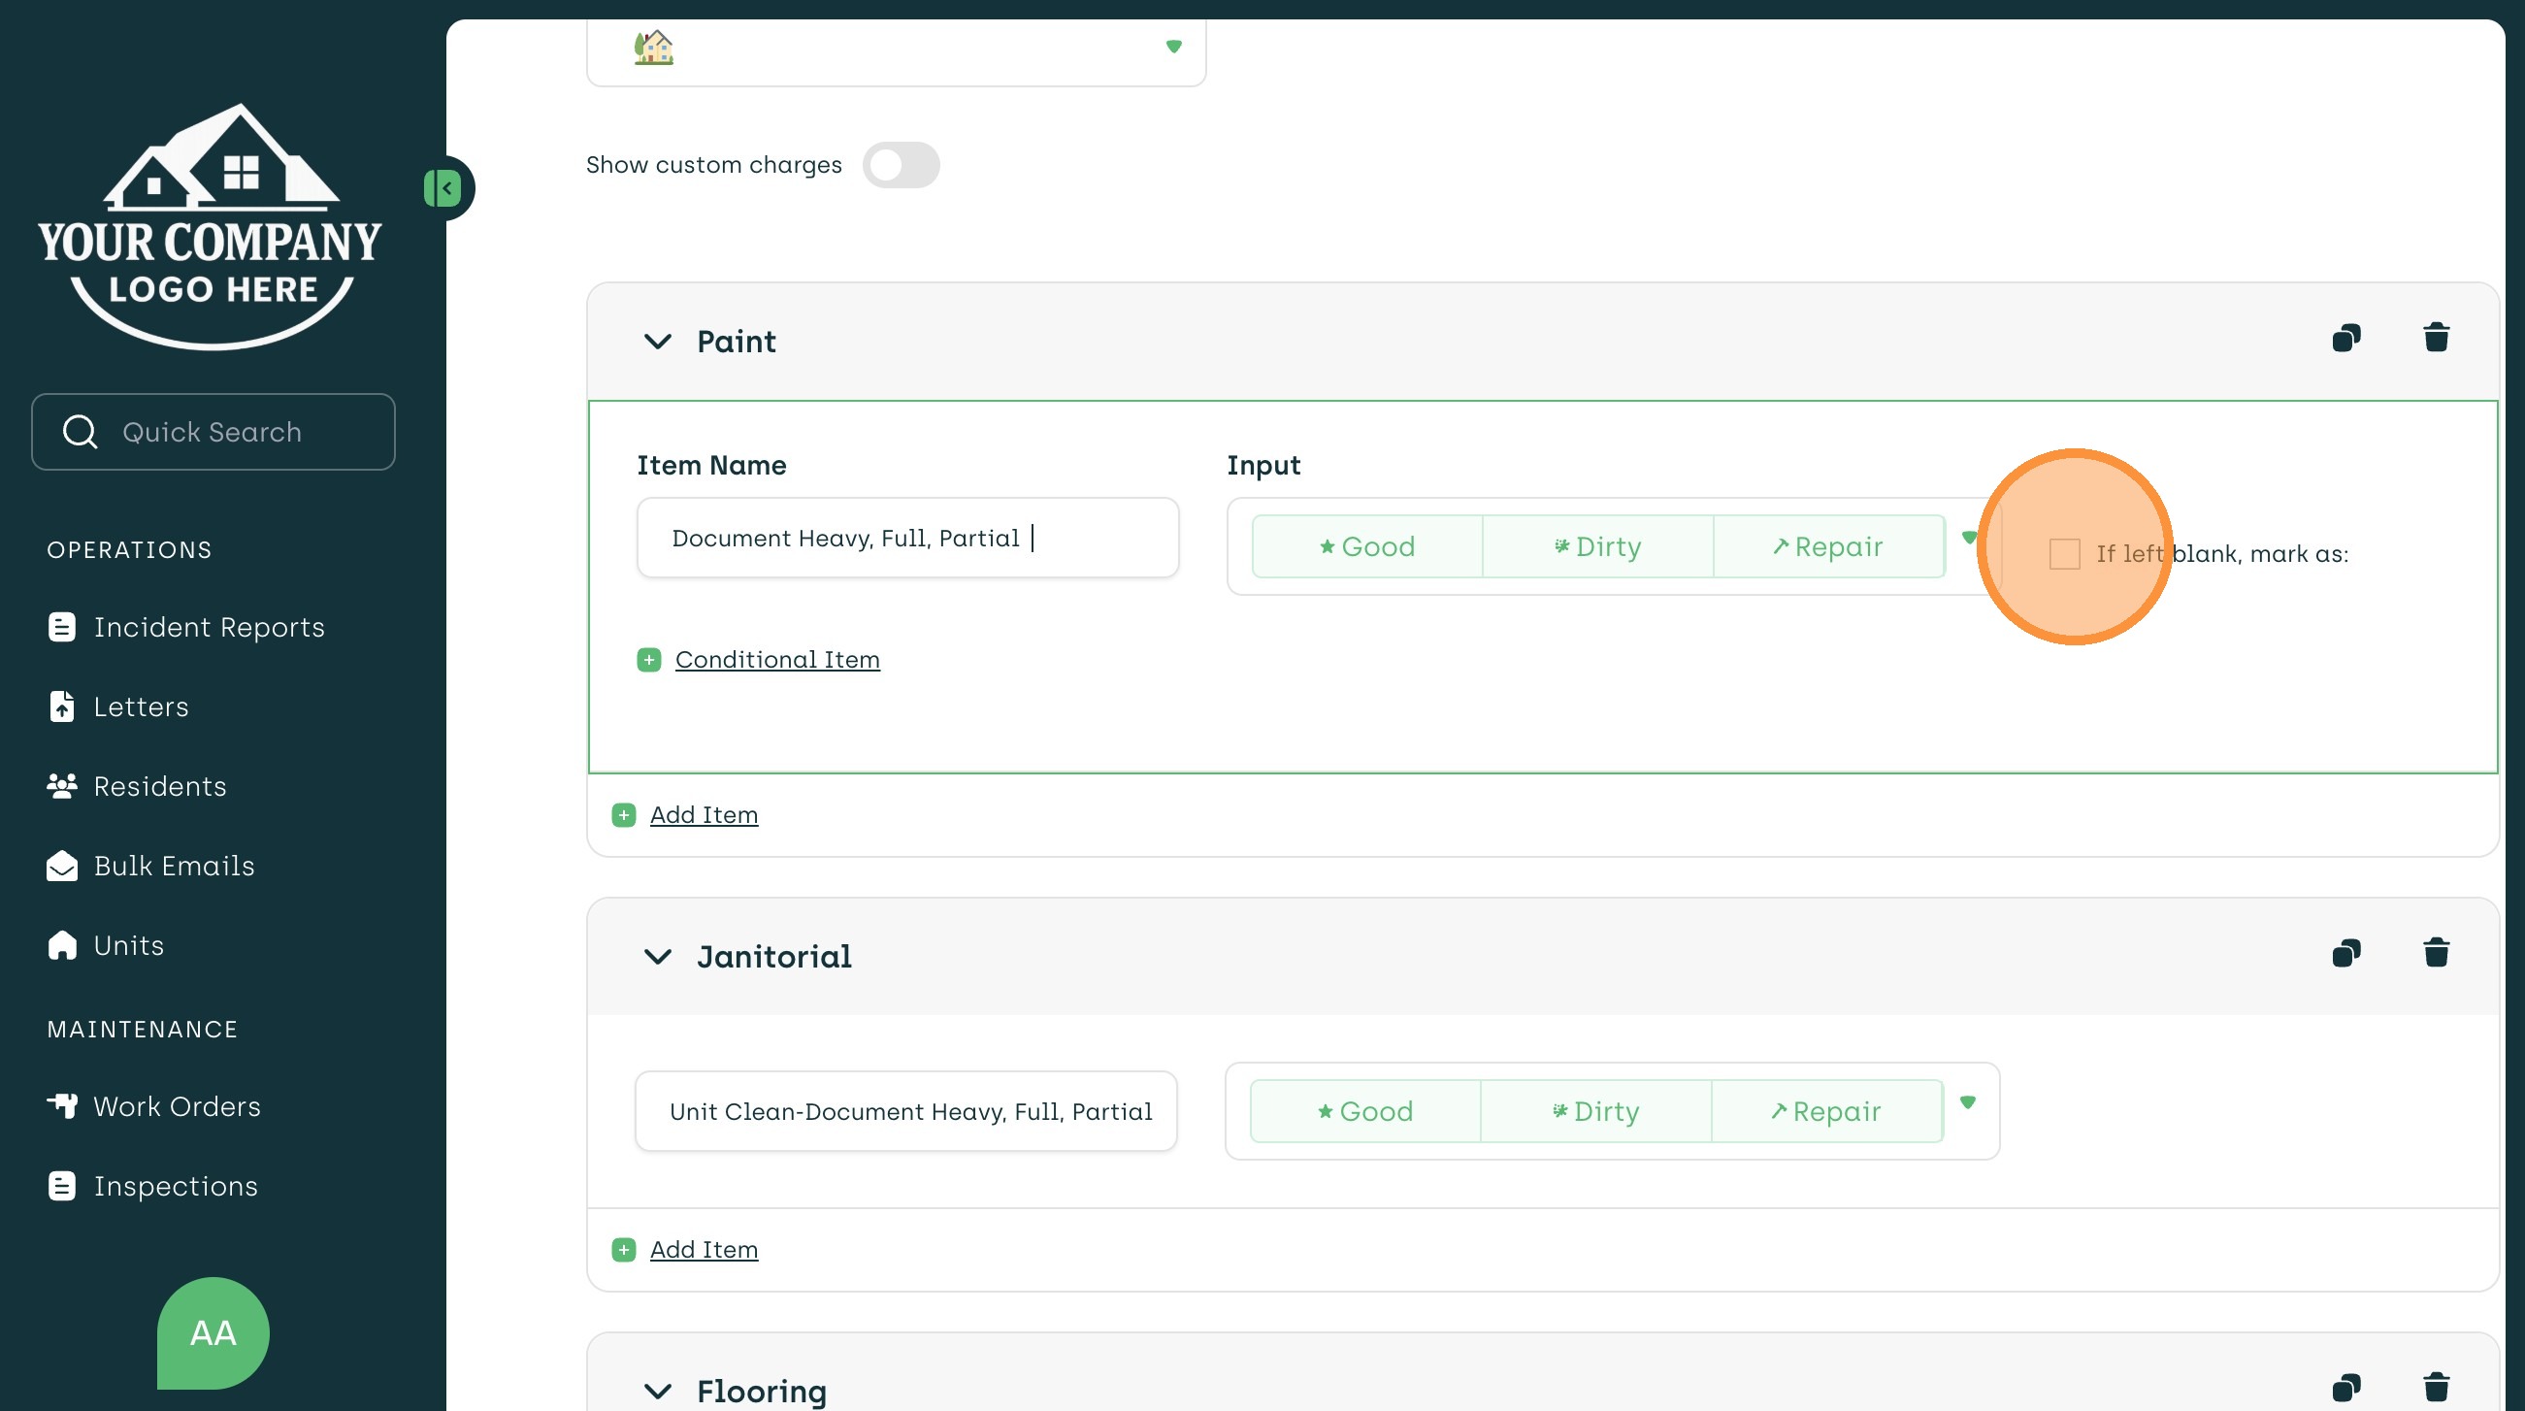Select the Dirty option in Paint input
Viewport: 2525px width, 1411px height.
click(1597, 546)
